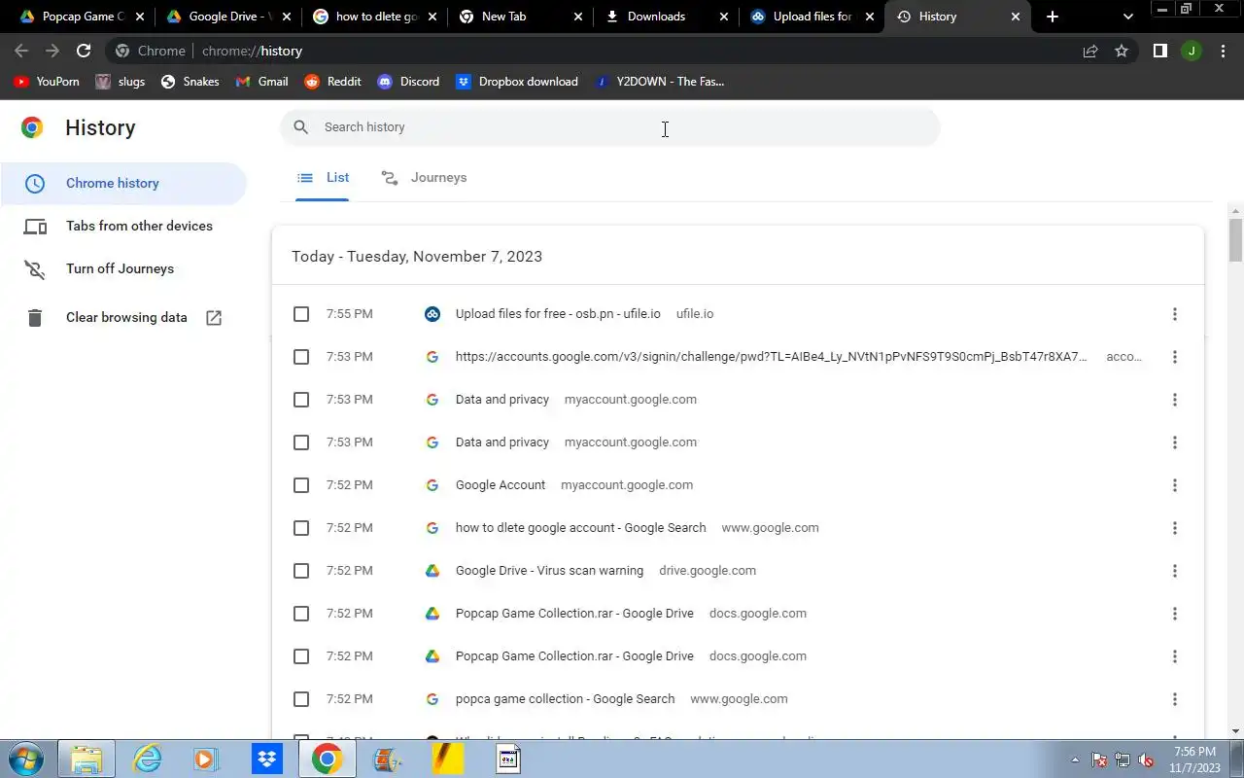Expand the tab search dropdown arrow

coord(1127,17)
